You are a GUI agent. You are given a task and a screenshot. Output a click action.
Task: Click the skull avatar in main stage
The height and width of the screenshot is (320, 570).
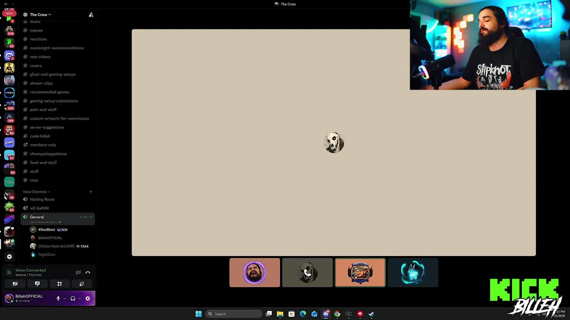(x=334, y=143)
